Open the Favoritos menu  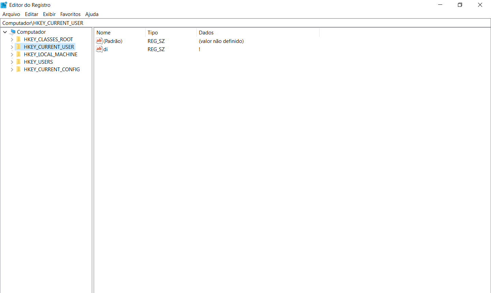pos(70,14)
